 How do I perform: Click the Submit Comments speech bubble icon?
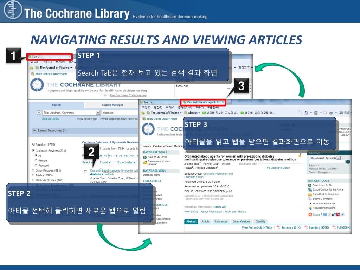pyautogui.click(x=310, y=199)
